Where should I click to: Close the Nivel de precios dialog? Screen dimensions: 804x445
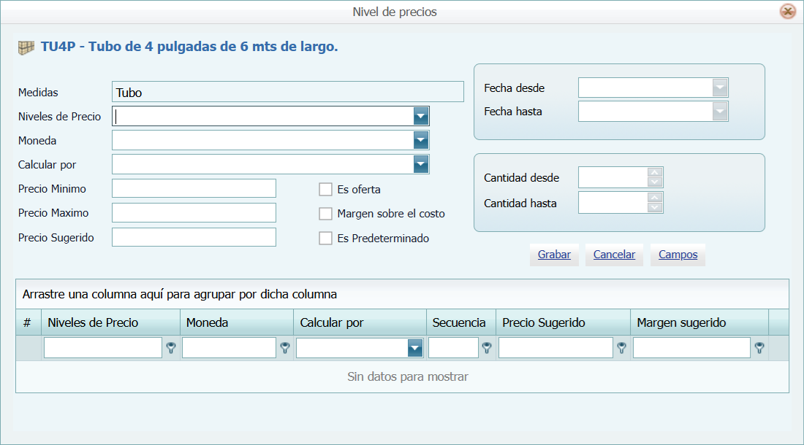click(x=789, y=11)
